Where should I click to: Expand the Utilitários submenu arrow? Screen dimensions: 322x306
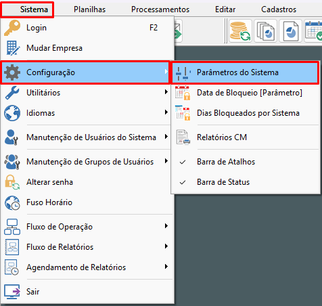166,92
